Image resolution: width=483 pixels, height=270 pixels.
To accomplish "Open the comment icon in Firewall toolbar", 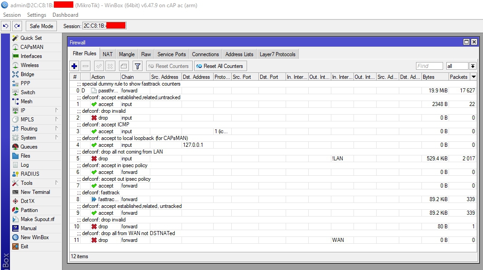I will pyautogui.click(x=124, y=66).
